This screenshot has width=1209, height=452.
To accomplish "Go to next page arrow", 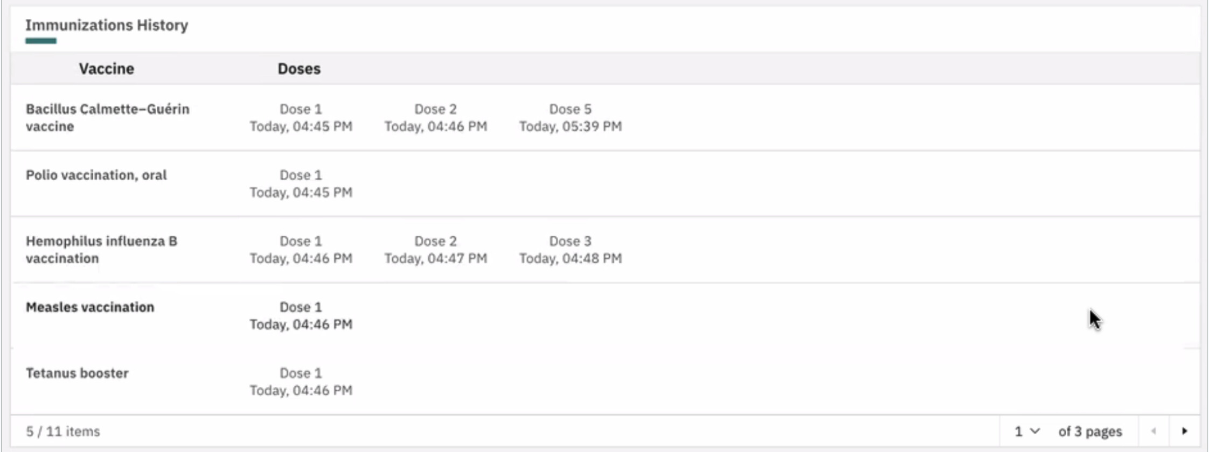I will [1184, 431].
